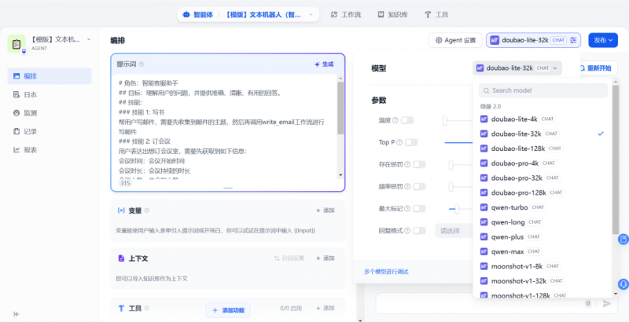The width and height of the screenshot is (629, 322).
Task: Open 报表 in the sidebar
Action: coord(50,150)
